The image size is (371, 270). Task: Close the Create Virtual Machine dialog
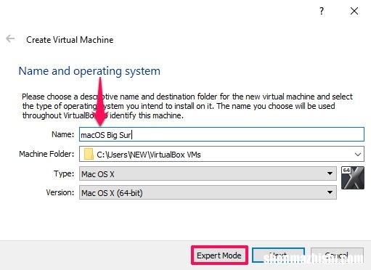354,11
